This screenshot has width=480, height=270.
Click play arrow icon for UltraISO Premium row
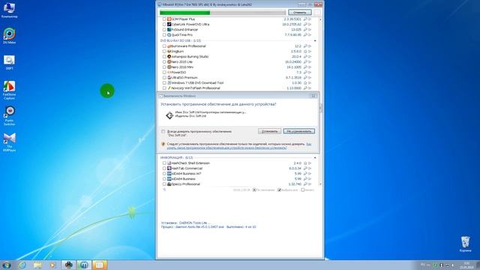(x=310, y=78)
